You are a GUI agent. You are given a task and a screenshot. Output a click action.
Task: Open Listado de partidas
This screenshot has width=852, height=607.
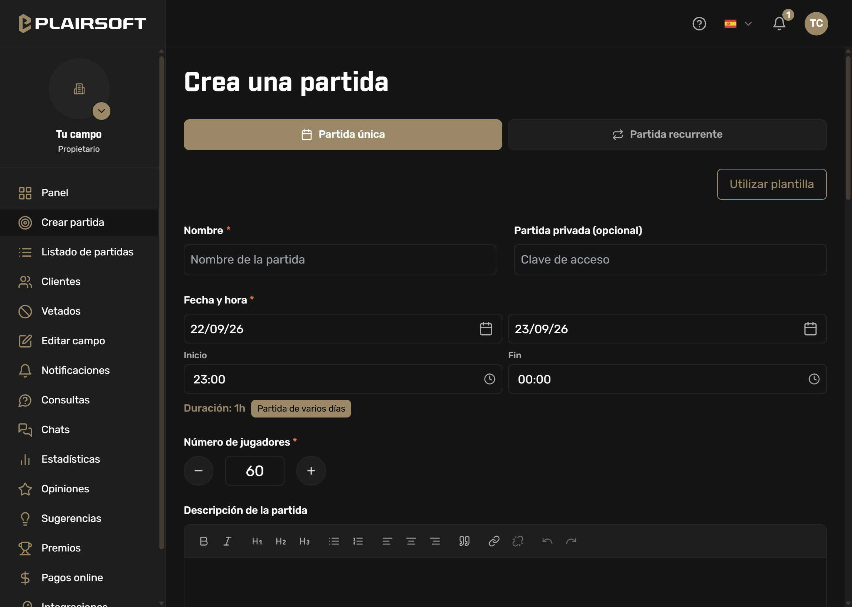[79, 252]
